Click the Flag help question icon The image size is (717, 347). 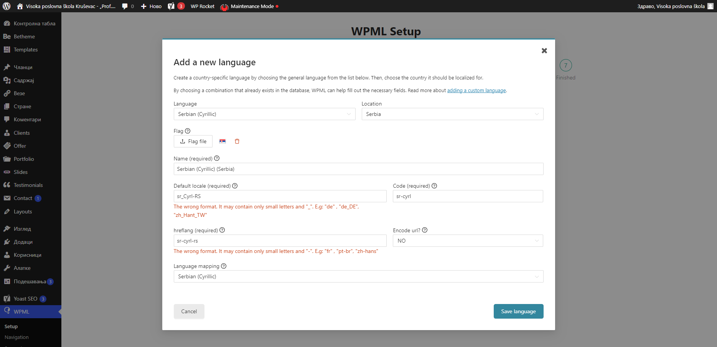point(188,131)
